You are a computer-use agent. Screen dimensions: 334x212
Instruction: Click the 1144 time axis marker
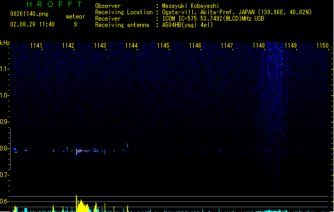pyautogui.click(x=132, y=46)
